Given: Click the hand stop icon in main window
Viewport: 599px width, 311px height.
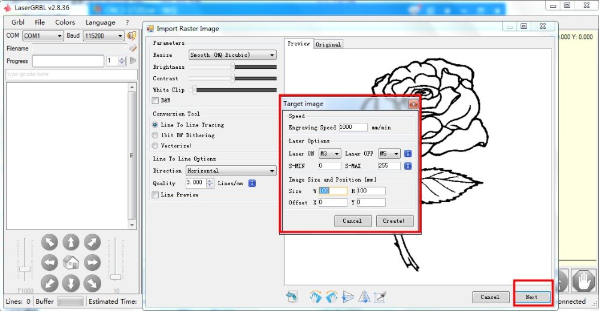Looking at the screenshot, I should tap(583, 282).
